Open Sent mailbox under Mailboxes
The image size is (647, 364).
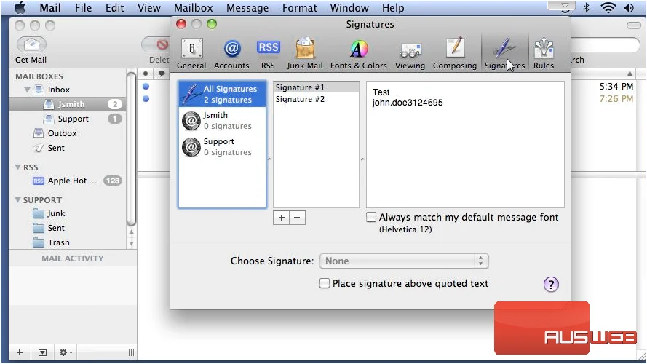coord(56,148)
